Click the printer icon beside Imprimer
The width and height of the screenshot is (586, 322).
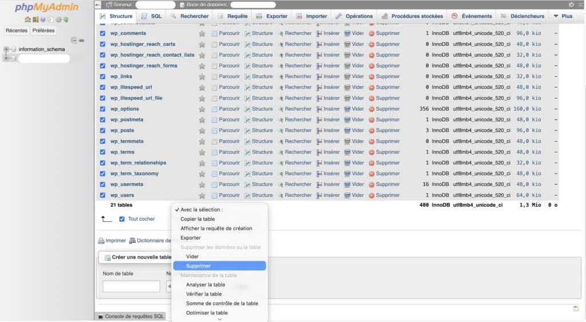pyautogui.click(x=101, y=241)
